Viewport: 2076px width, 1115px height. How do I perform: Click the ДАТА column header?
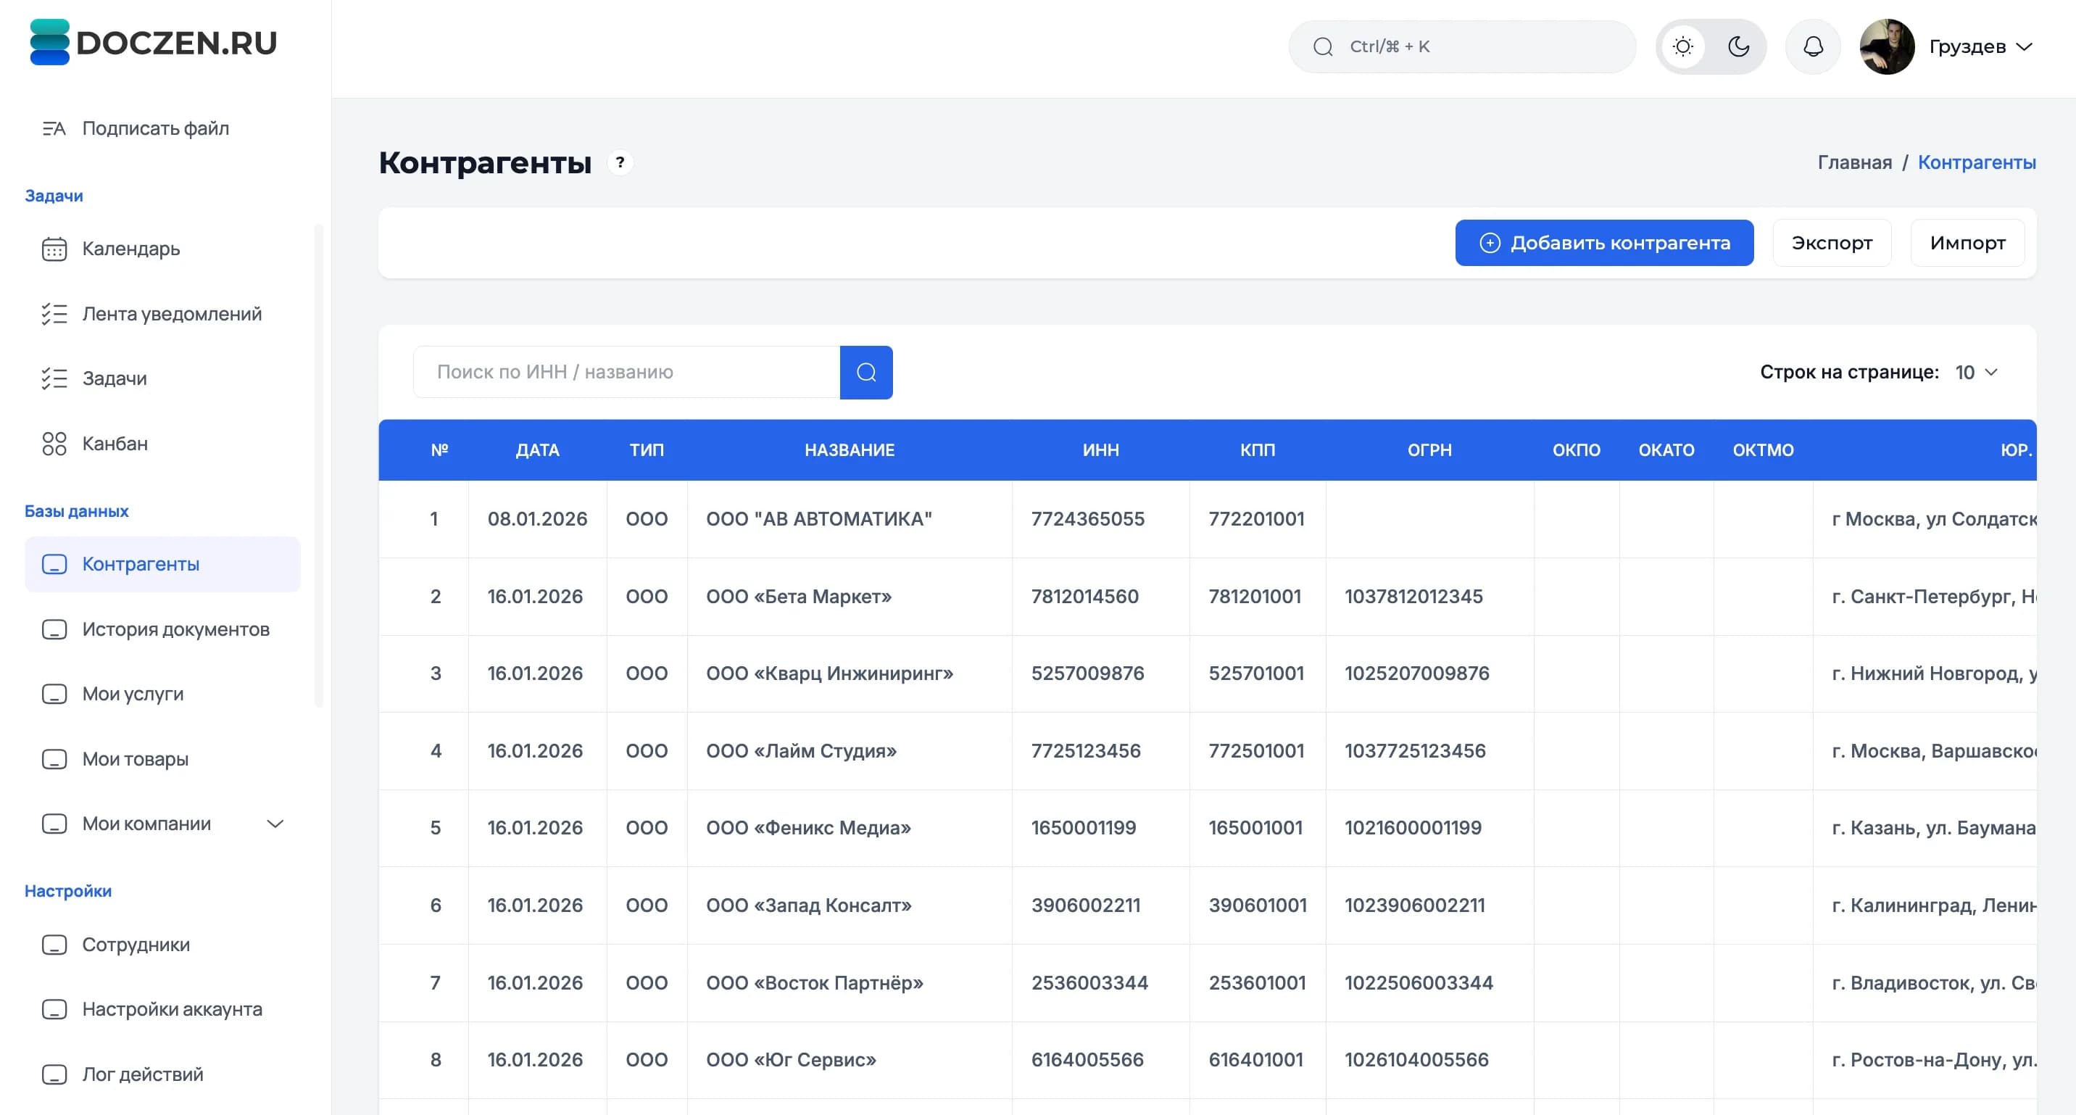coord(538,450)
